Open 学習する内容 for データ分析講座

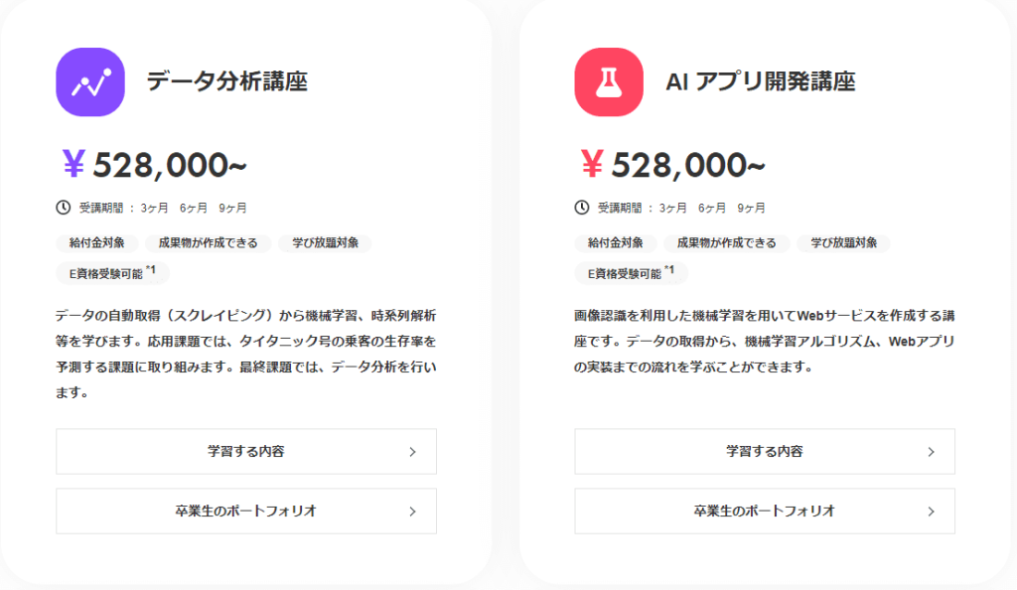(246, 451)
